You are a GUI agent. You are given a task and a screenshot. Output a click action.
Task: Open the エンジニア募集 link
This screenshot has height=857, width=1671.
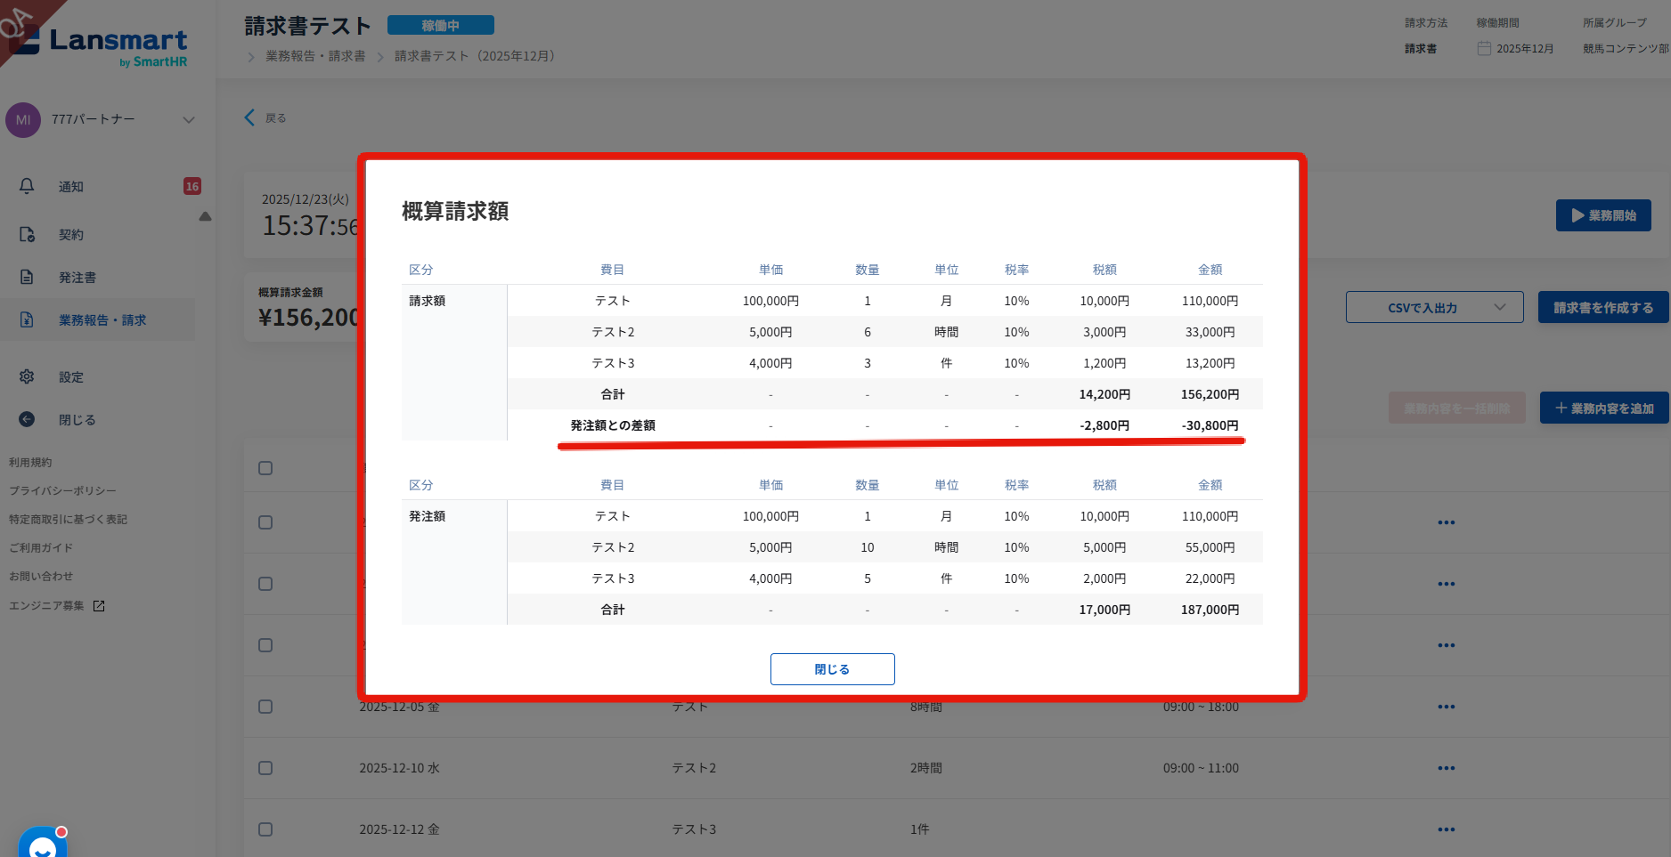46,606
